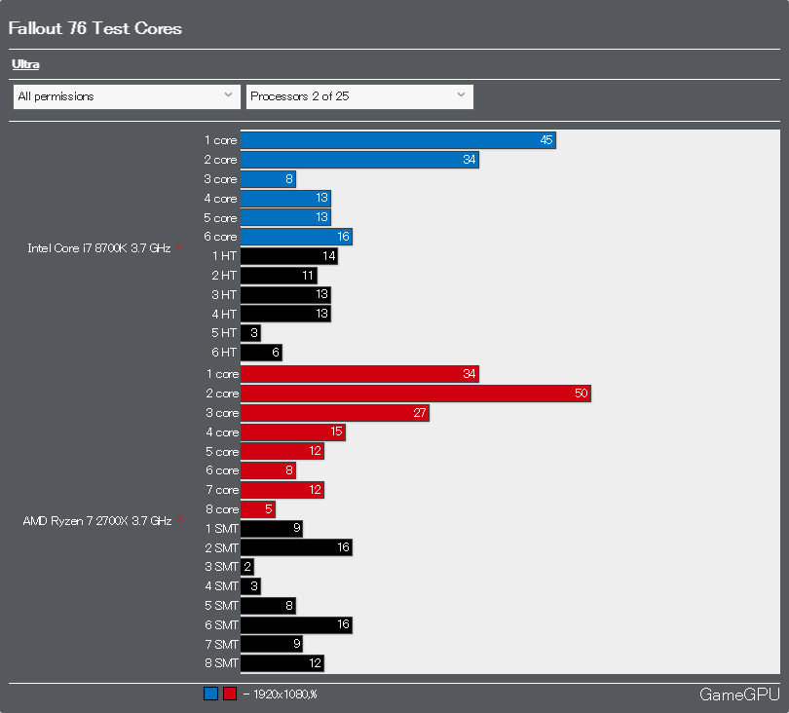Viewport: 789px width, 713px height.
Task: Click the red '6 core' bar showing 8
Action: pyautogui.click(x=268, y=471)
